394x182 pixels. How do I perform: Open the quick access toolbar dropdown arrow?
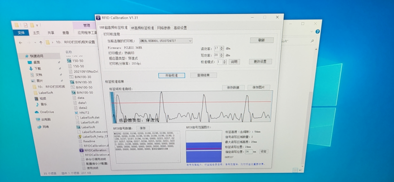37,25
